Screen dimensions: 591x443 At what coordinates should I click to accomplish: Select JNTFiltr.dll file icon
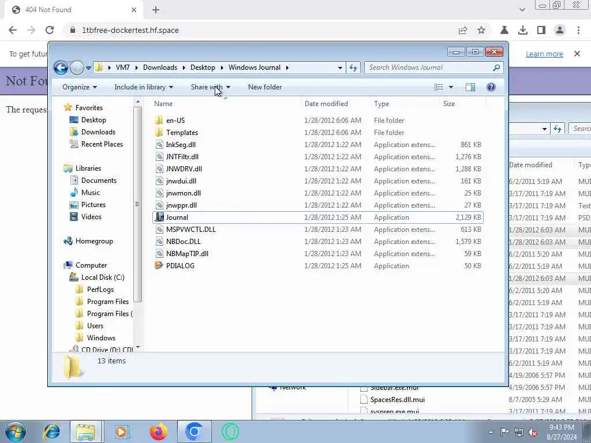tap(159, 157)
